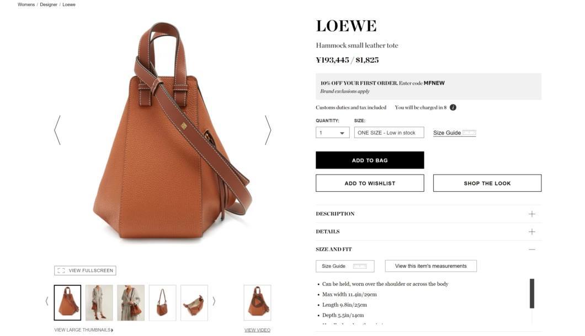This screenshot has height=336, width=585.
Task: Open Shop the Look
Action: (487, 183)
